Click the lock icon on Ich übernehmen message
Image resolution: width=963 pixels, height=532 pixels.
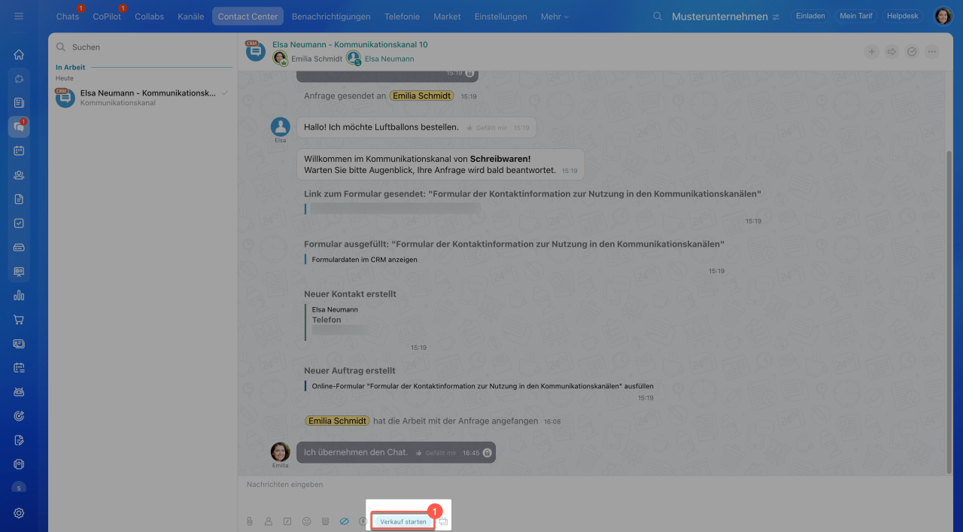click(487, 453)
